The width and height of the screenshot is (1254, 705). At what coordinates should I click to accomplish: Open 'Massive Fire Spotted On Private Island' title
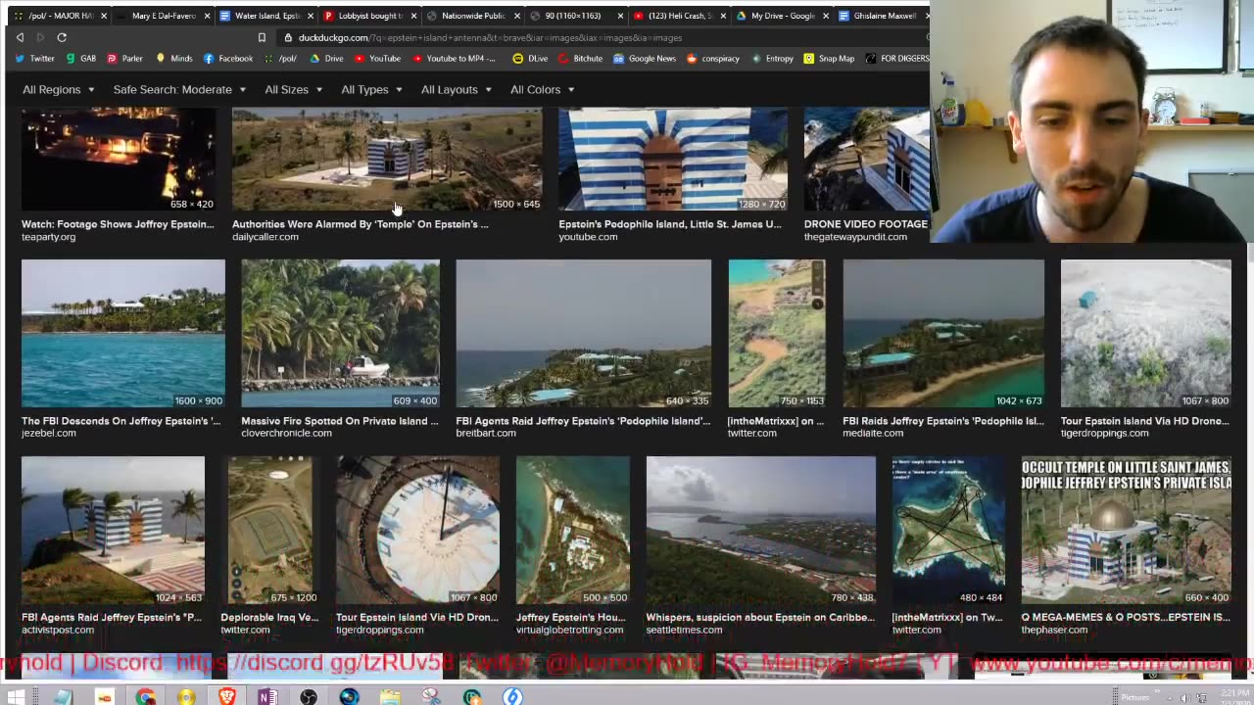click(x=340, y=421)
